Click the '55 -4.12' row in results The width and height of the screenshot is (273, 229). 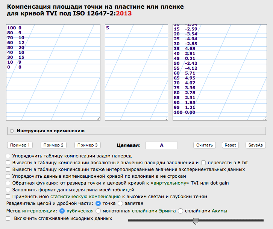tap(185, 68)
